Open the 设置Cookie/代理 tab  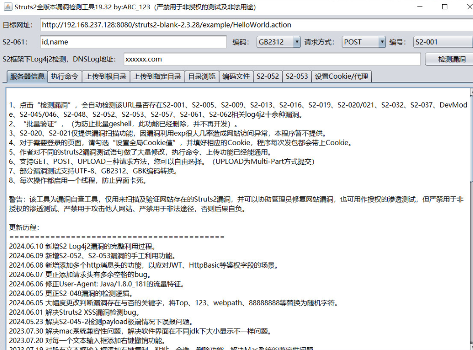click(x=341, y=76)
